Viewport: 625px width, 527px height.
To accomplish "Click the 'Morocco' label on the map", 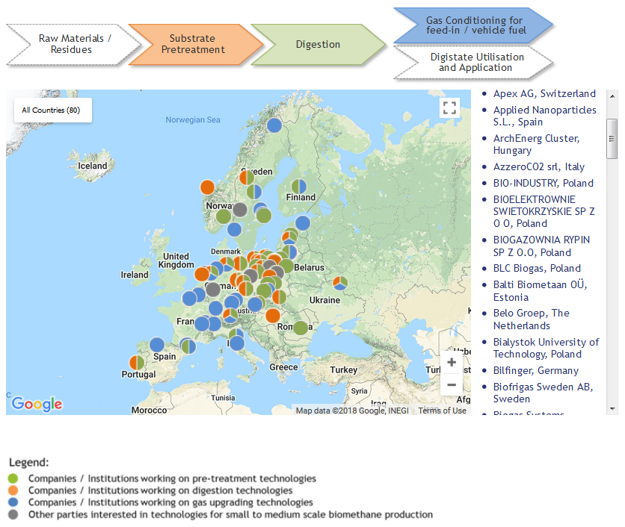I will click(x=149, y=410).
